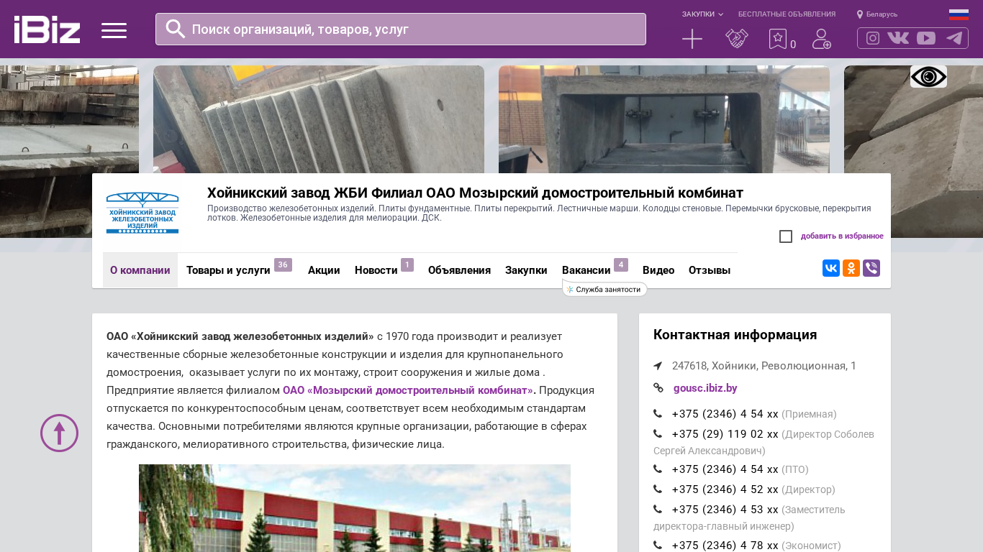
Task: Follow the 'Мозырский домостроительный комбинат' link
Action: click(x=409, y=390)
